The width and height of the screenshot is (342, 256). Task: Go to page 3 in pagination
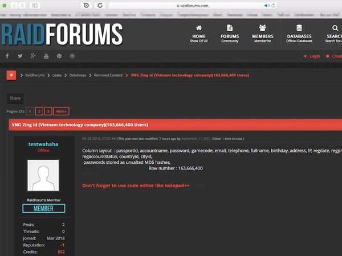[48, 112]
